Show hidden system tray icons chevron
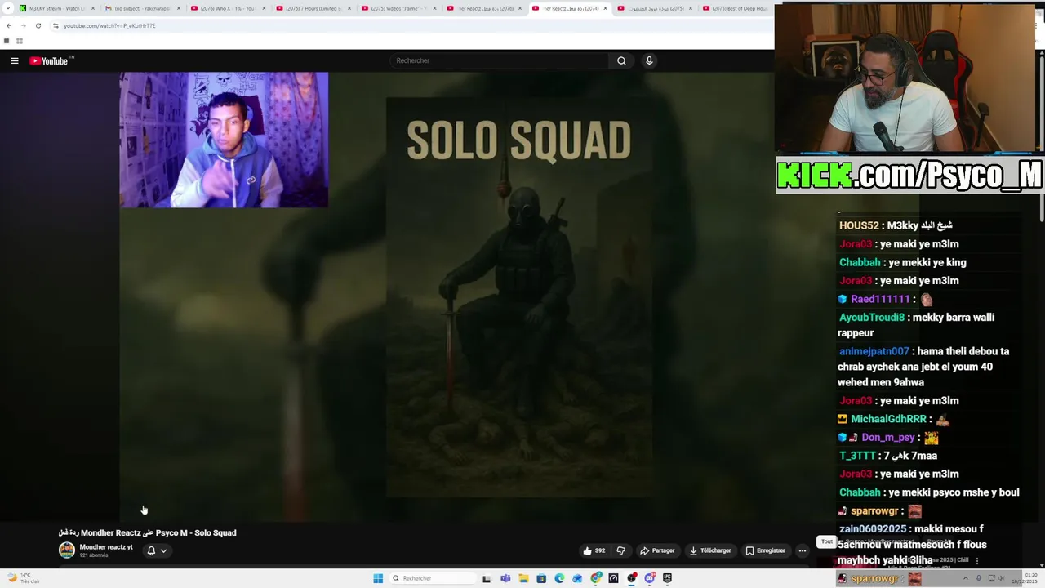The height and width of the screenshot is (588, 1045). coord(964,578)
